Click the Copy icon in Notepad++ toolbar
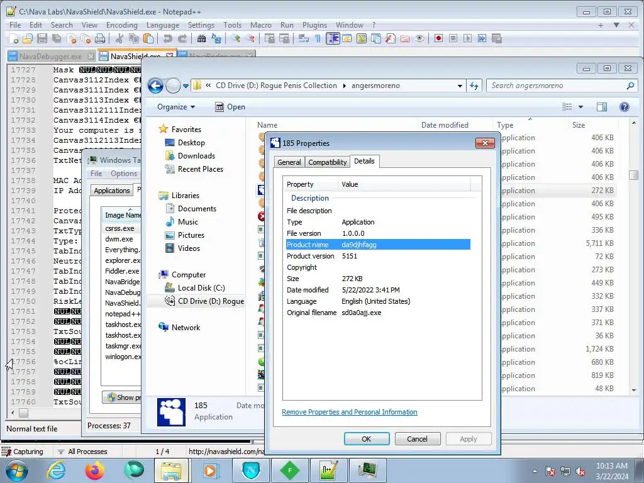 tap(134, 38)
